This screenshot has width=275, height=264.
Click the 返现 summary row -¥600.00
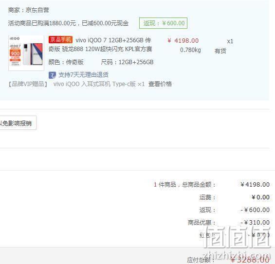tap(235, 210)
